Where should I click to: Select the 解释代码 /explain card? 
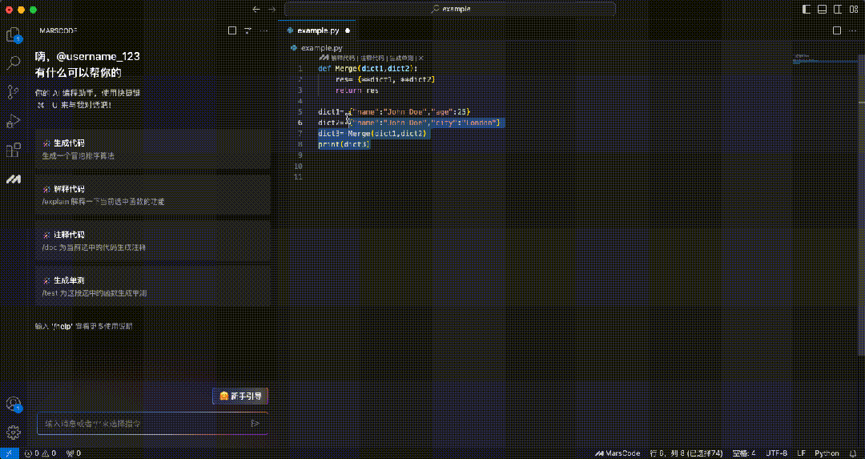pyautogui.click(x=153, y=195)
